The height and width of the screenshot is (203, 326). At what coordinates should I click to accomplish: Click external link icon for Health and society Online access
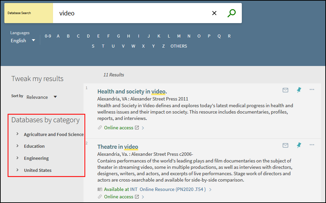pos(137,128)
